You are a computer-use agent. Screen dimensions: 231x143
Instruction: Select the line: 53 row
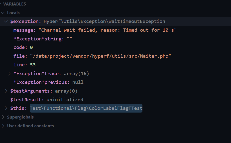115,65
